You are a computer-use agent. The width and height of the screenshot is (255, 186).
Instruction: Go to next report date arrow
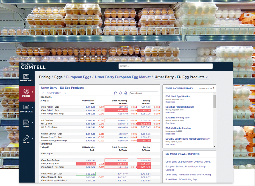pyautogui.click(x=65, y=93)
